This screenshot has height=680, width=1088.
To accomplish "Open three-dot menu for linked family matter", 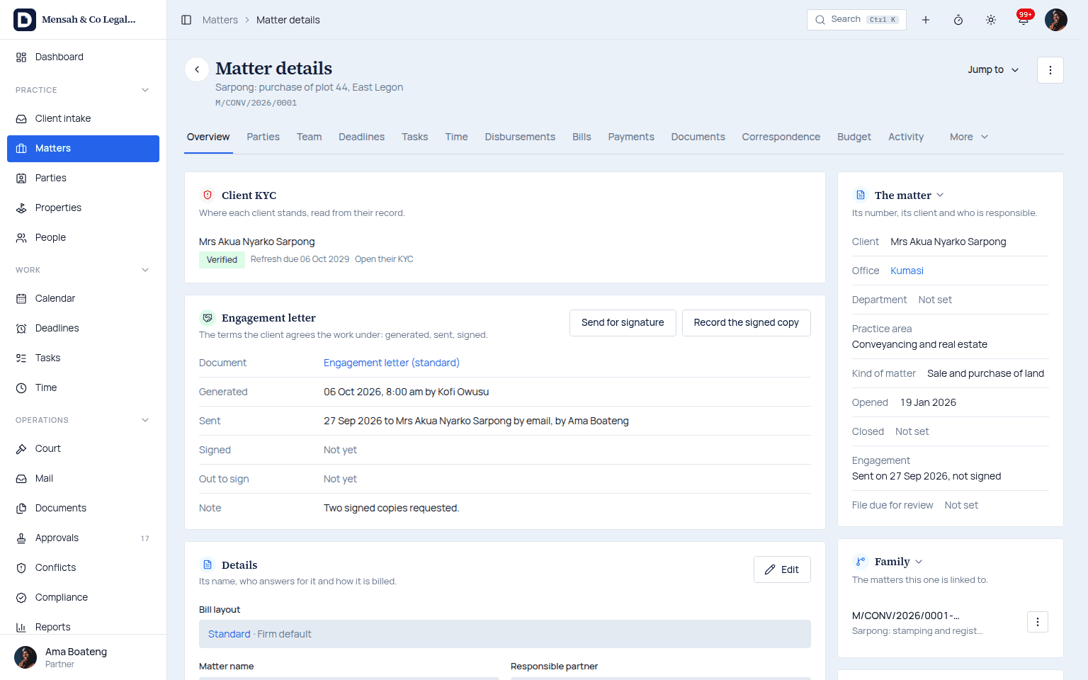I will click(x=1038, y=622).
